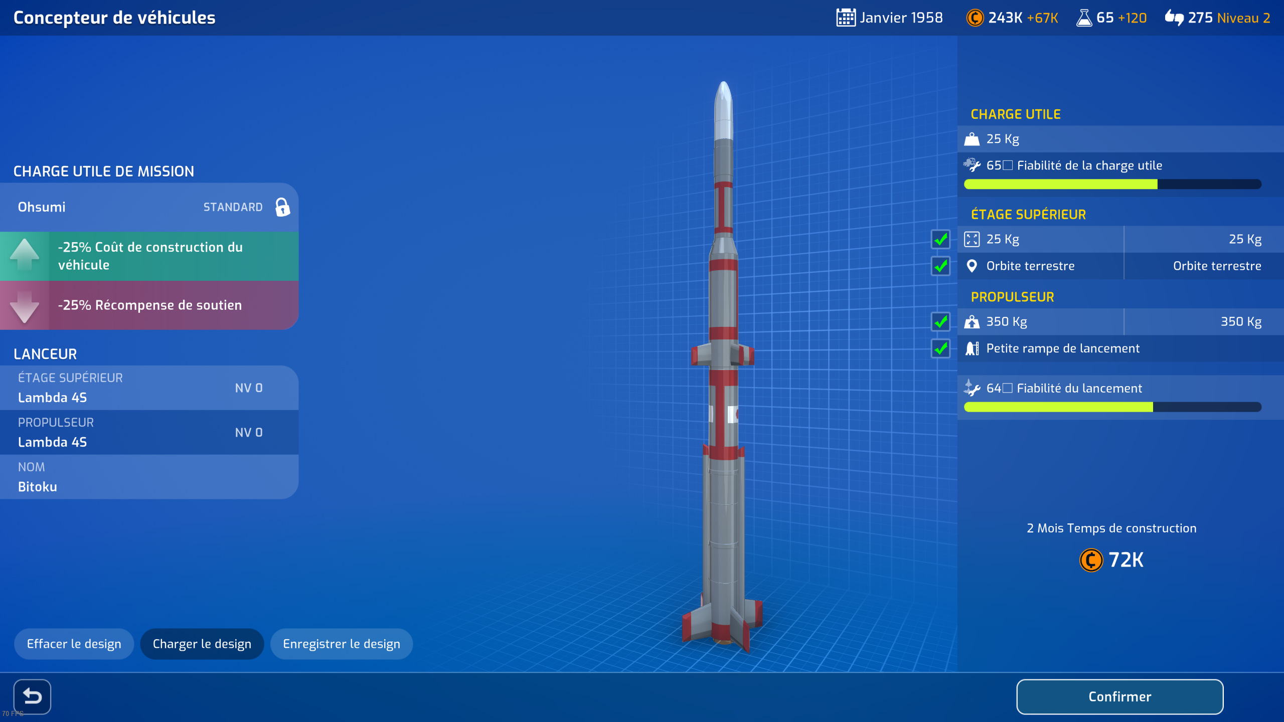Click the booster weight icon beside 350 Kg
1284x722 pixels.
click(x=972, y=321)
